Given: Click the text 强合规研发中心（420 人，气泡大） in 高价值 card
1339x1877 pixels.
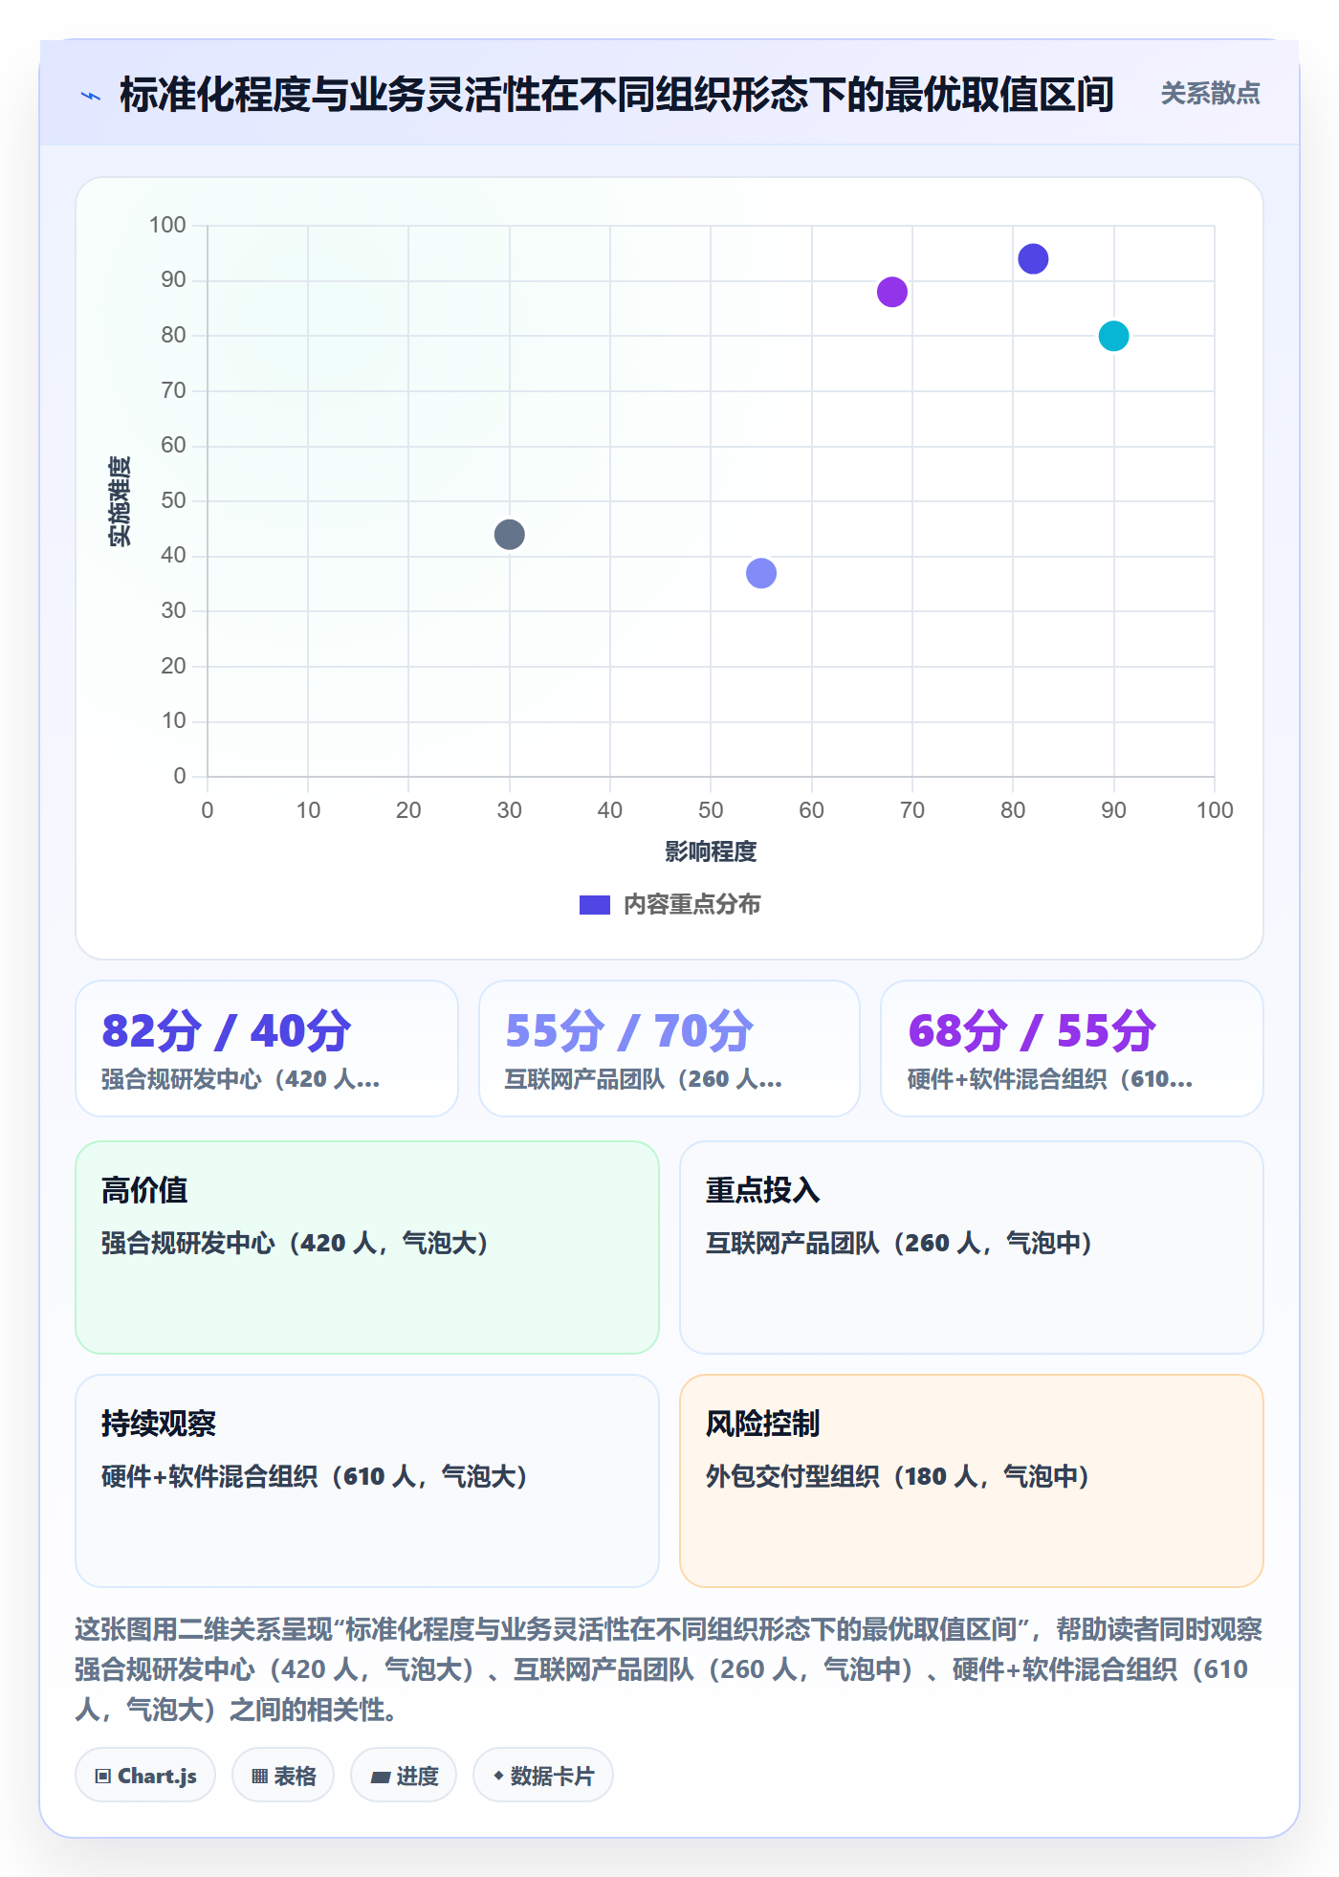Looking at the screenshot, I should [295, 1243].
